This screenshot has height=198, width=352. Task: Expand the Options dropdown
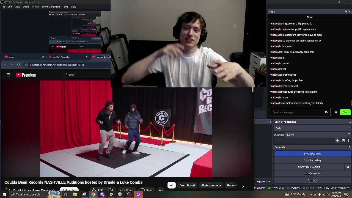(263, 182)
